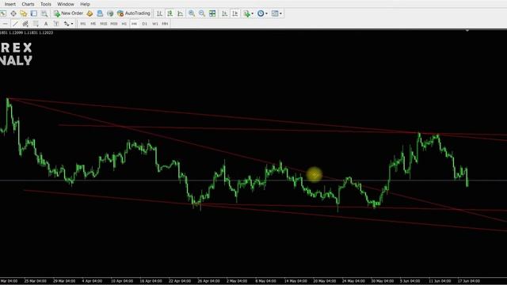507x285 pixels.
Task: Click the '11 Jun 04:00' time label
Action: click(440, 281)
